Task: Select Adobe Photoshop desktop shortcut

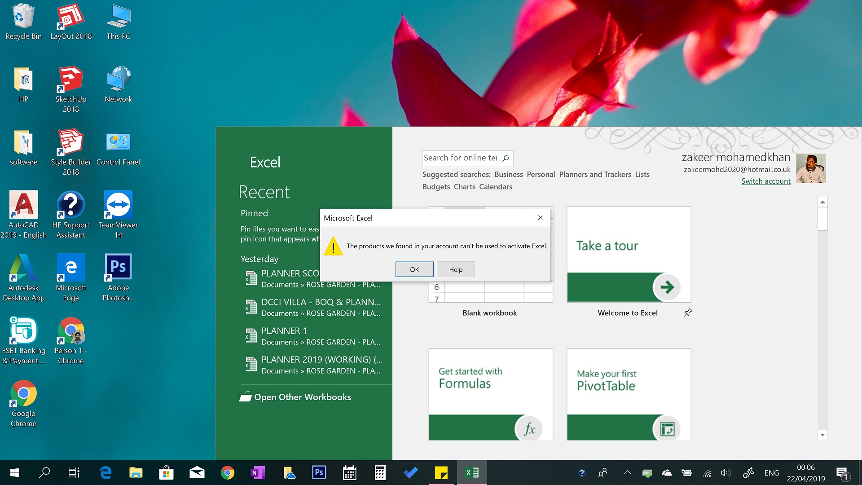Action: (x=119, y=278)
